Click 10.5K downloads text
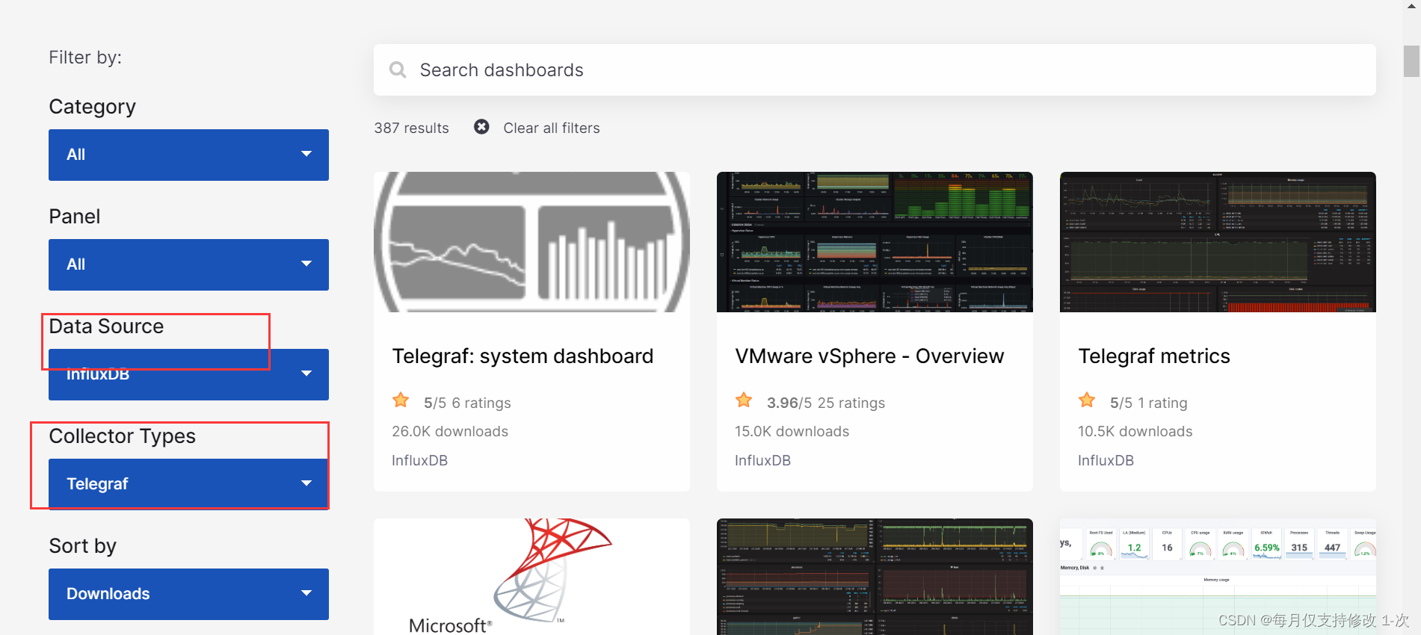 pyautogui.click(x=1135, y=431)
